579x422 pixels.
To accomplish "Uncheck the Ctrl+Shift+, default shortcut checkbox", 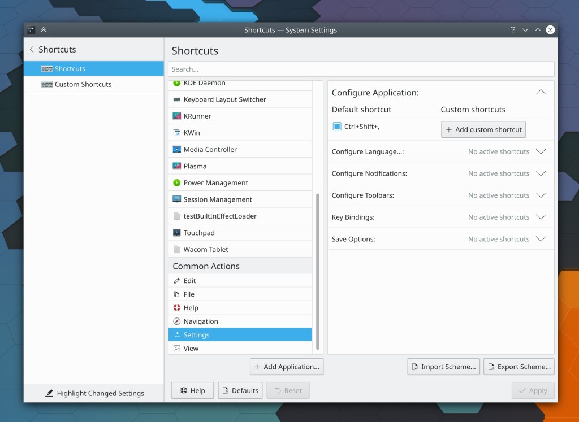I will [337, 127].
